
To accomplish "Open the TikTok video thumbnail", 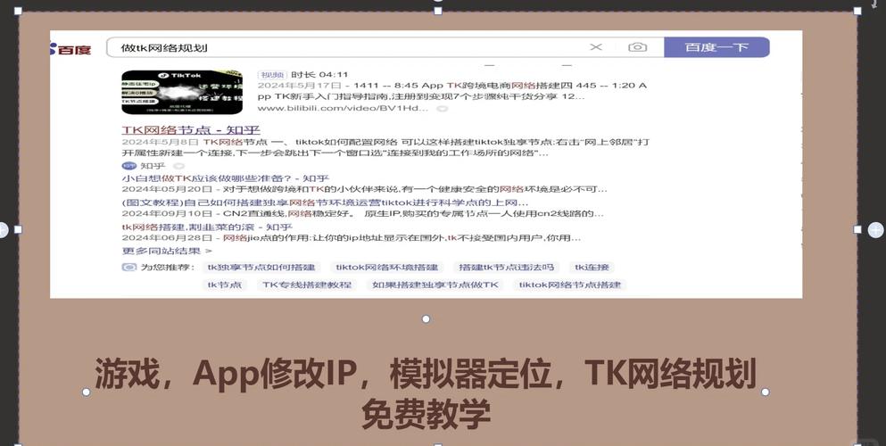I will pos(182,92).
